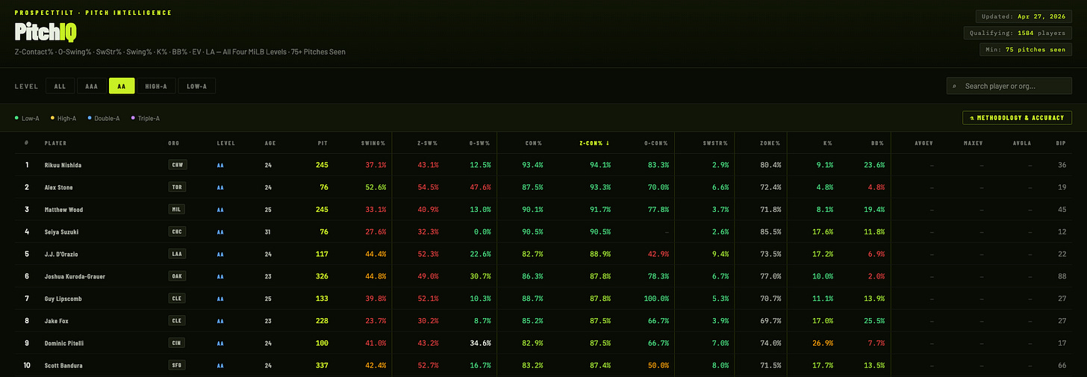Click Dominic Pitelli's 26.9% K% value
The width and height of the screenshot is (1087, 377).
pyautogui.click(x=824, y=343)
